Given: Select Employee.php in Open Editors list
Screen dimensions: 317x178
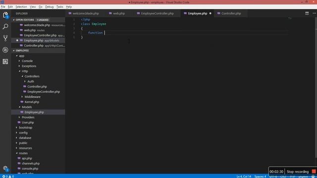Looking at the screenshot, I should pos(38,41).
